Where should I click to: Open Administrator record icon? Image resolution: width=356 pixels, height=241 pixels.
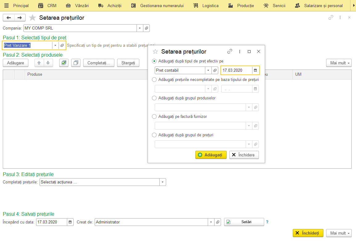pyautogui.click(x=218, y=222)
